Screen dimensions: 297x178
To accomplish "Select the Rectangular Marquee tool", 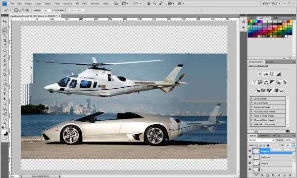I will 4,26.
